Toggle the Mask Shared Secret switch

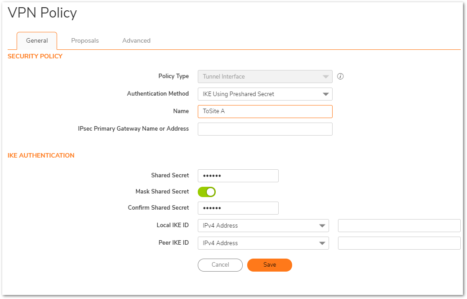pos(207,192)
